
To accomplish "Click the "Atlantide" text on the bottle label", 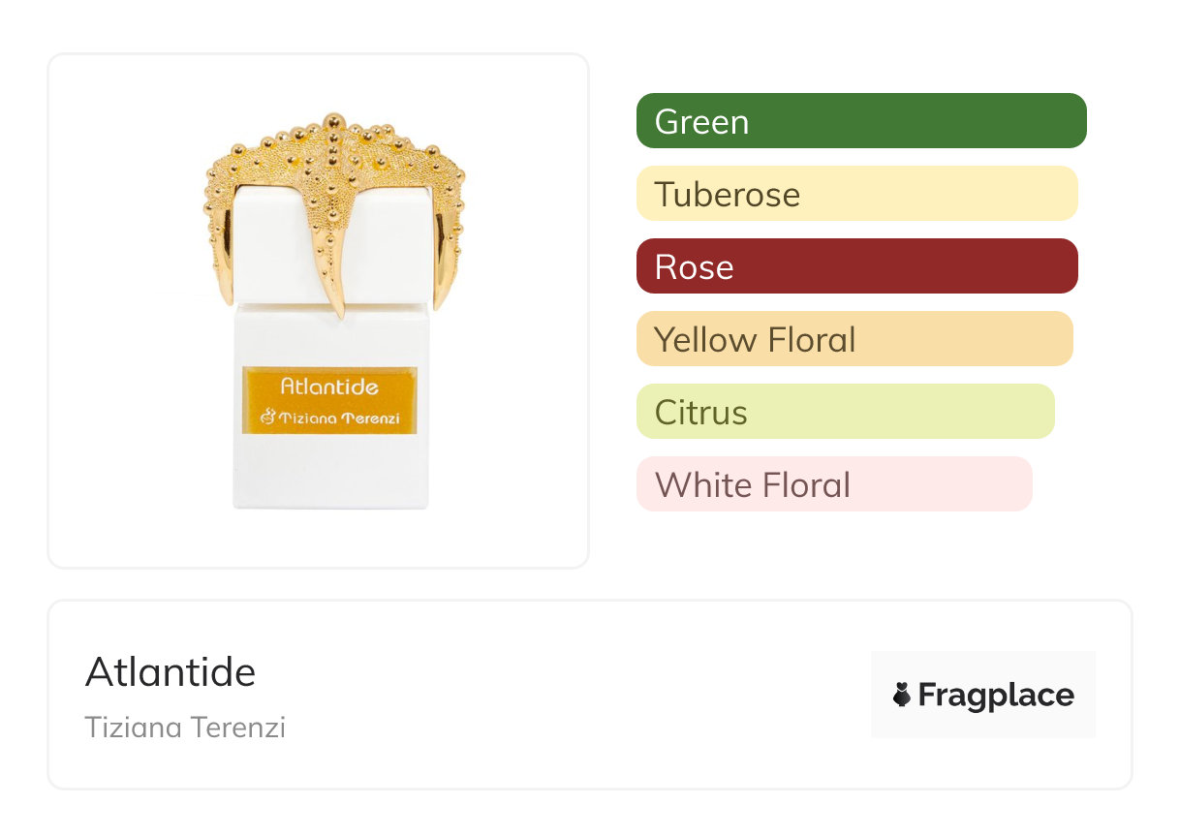I will [329, 387].
